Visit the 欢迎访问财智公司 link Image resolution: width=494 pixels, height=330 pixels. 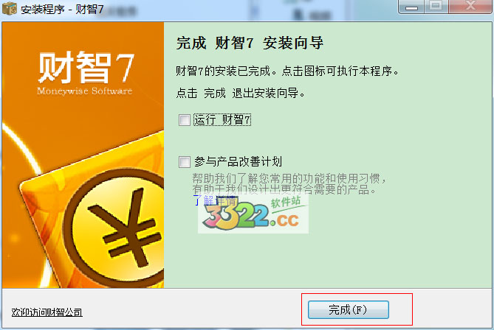click(x=47, y=312)
